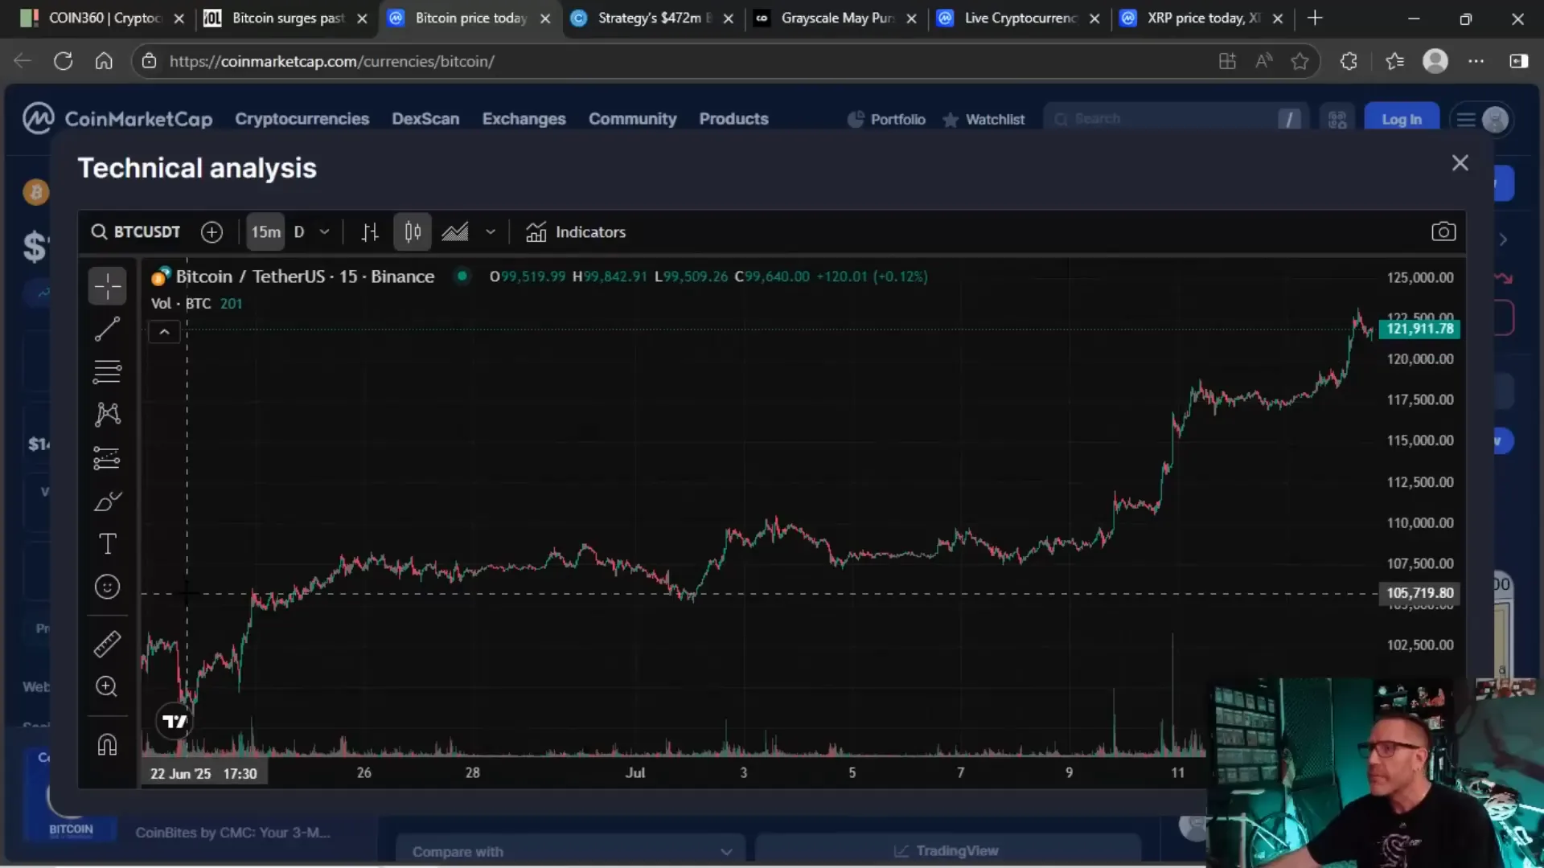Select the trend line drawing tool
Screen dimensions: 1544x868
click(x=107, y=329)
